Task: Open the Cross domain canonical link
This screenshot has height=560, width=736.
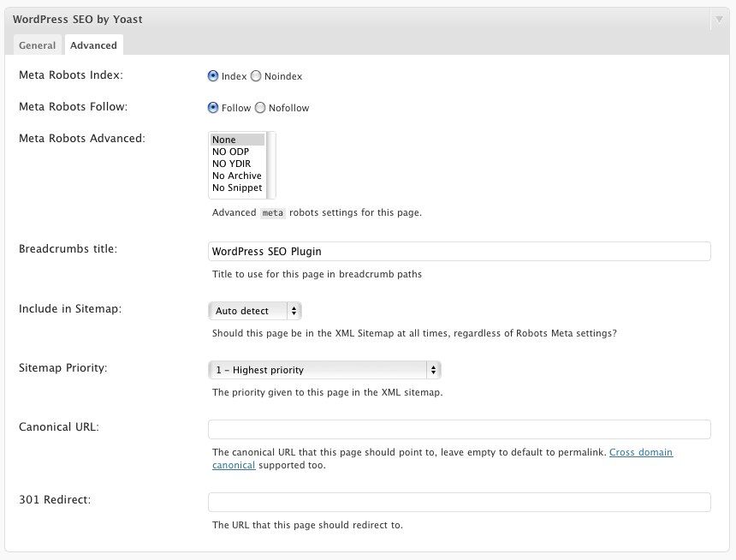Action: point(641,452)
